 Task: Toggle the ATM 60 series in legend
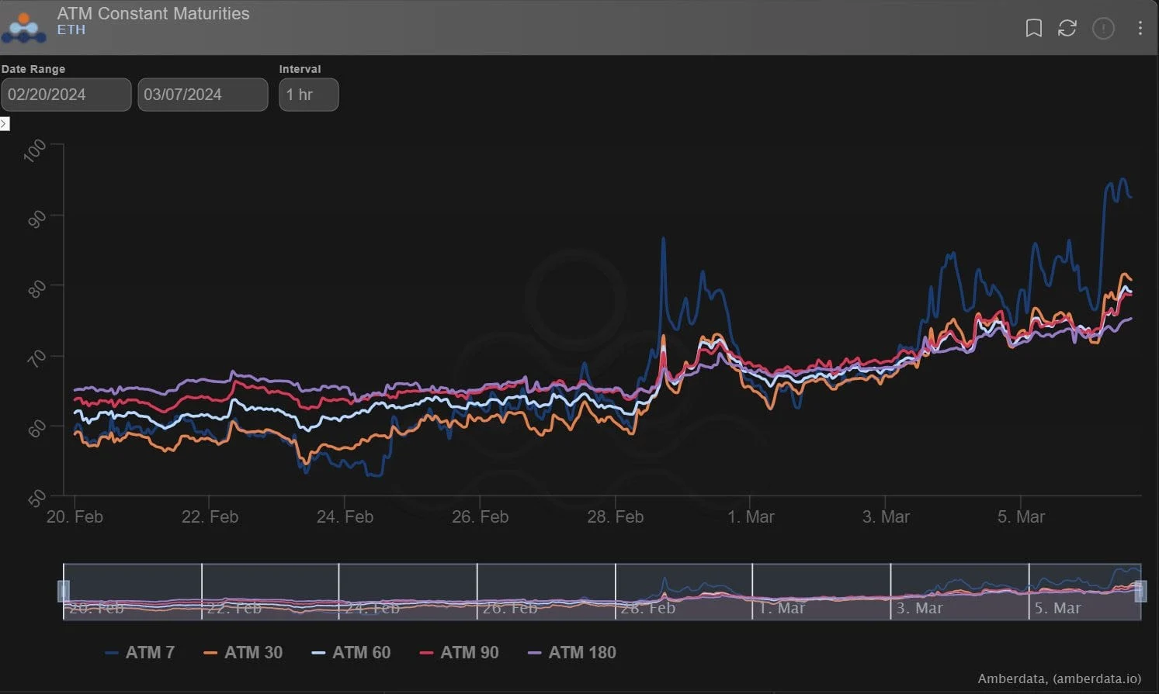(x=351, y=653)
